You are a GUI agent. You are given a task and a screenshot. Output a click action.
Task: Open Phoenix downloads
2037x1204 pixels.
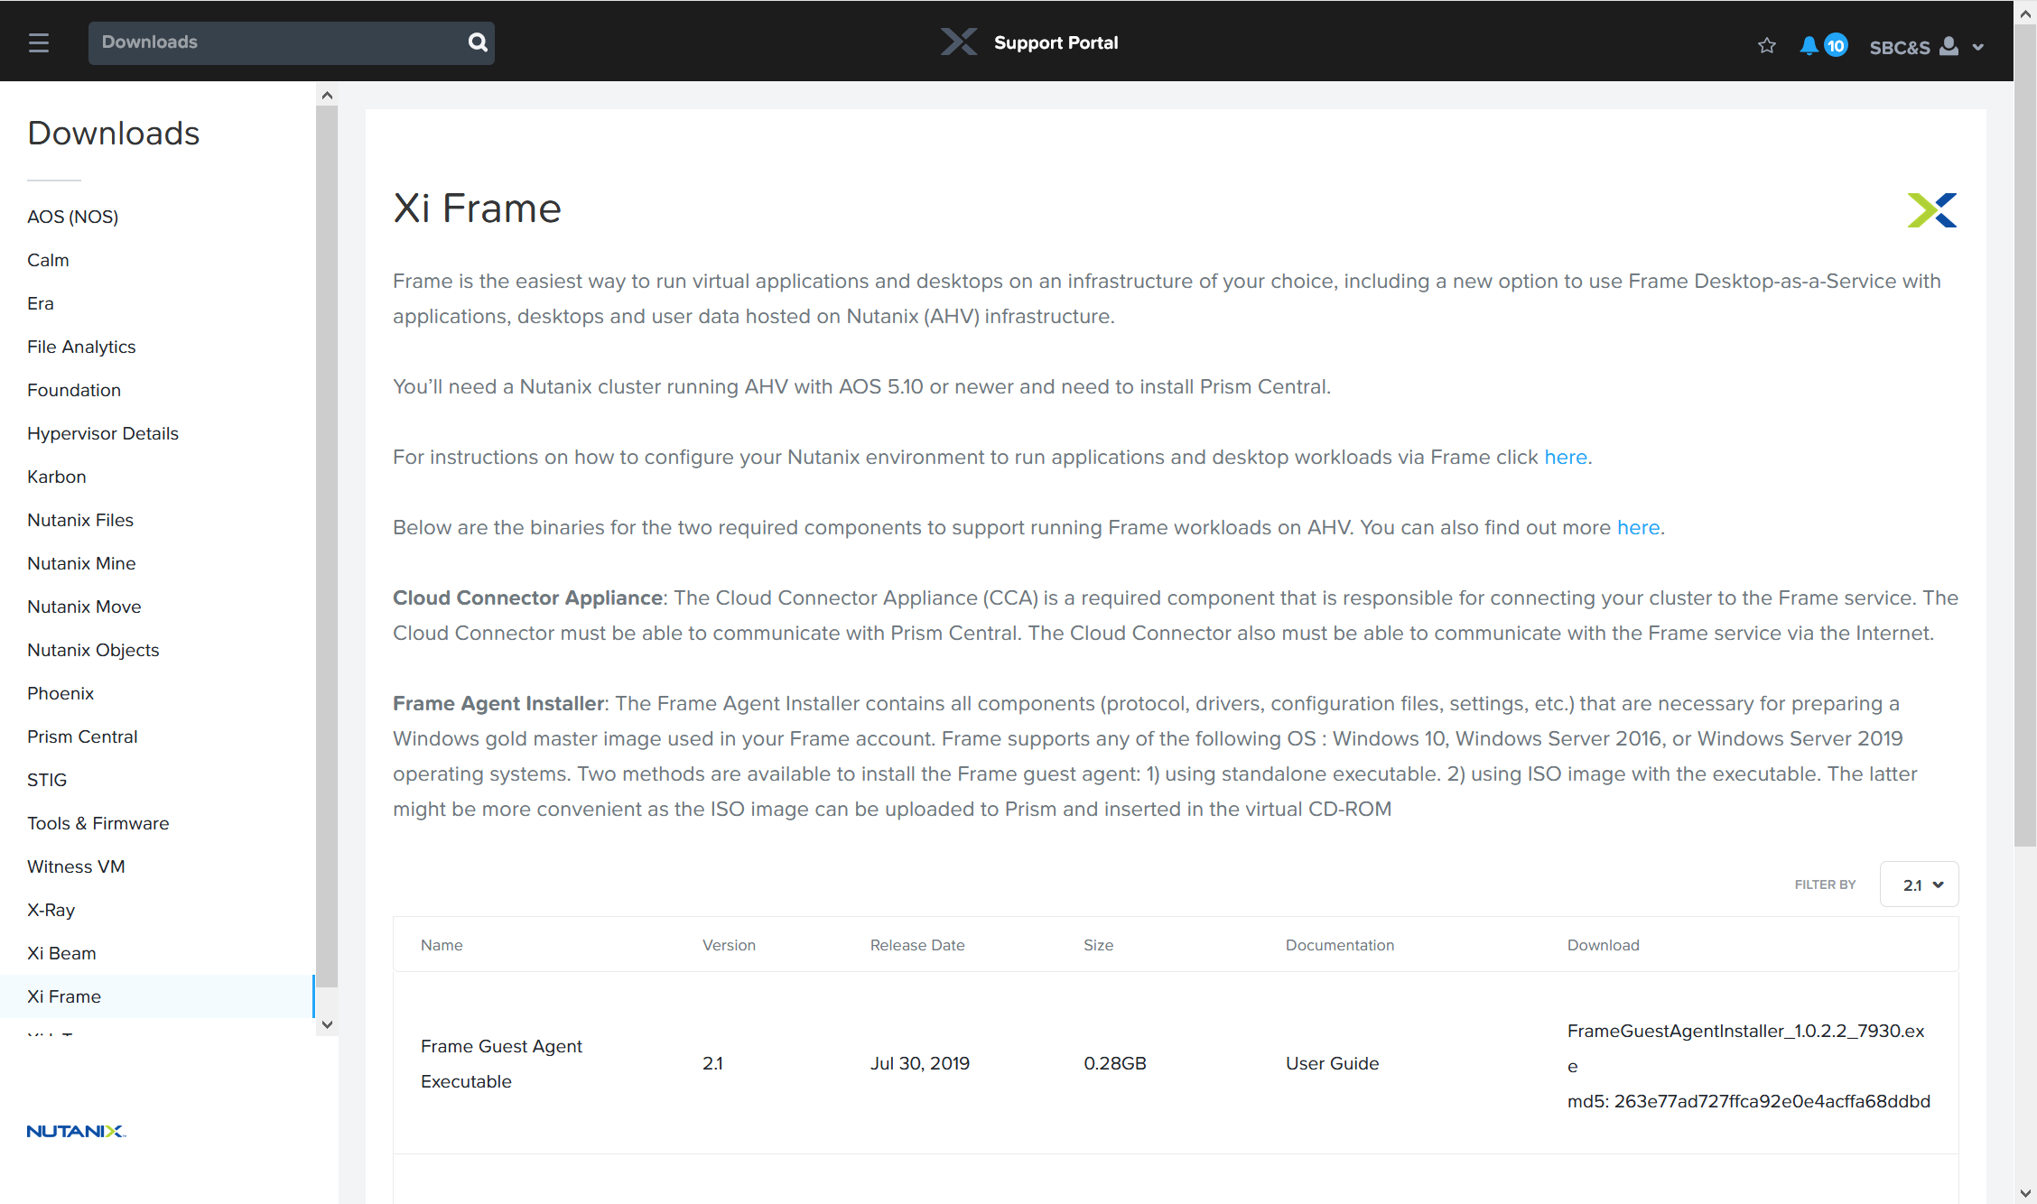(60, 693)
